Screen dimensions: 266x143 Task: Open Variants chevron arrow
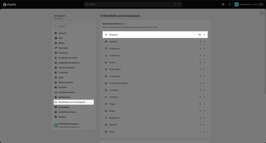(204, 42)
